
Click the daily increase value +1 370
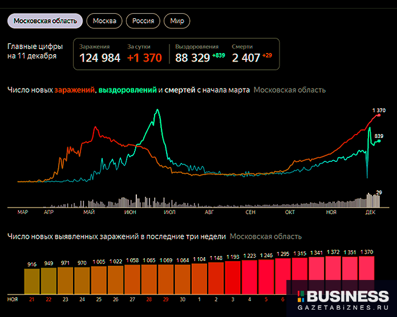coord(144,58)
